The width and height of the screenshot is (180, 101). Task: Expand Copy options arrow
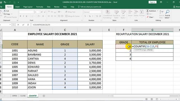[x=12, y=14]
